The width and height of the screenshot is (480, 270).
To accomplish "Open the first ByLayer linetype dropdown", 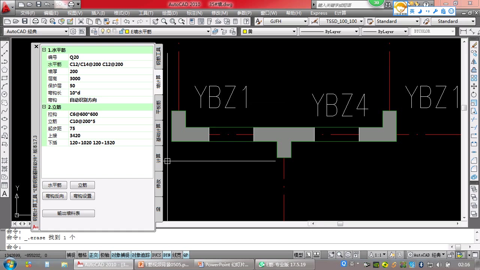I will (x=329, y=31).
